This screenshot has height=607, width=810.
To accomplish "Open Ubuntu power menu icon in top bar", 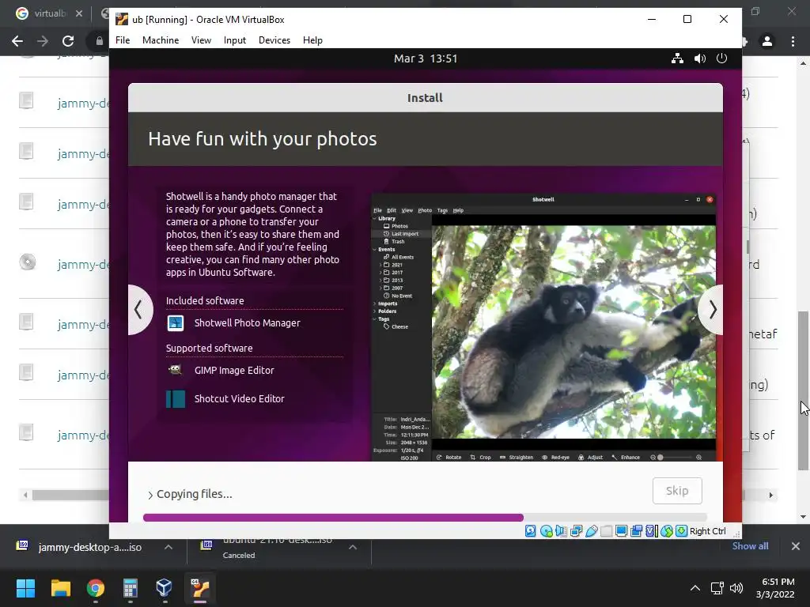I will click(721, 58).
